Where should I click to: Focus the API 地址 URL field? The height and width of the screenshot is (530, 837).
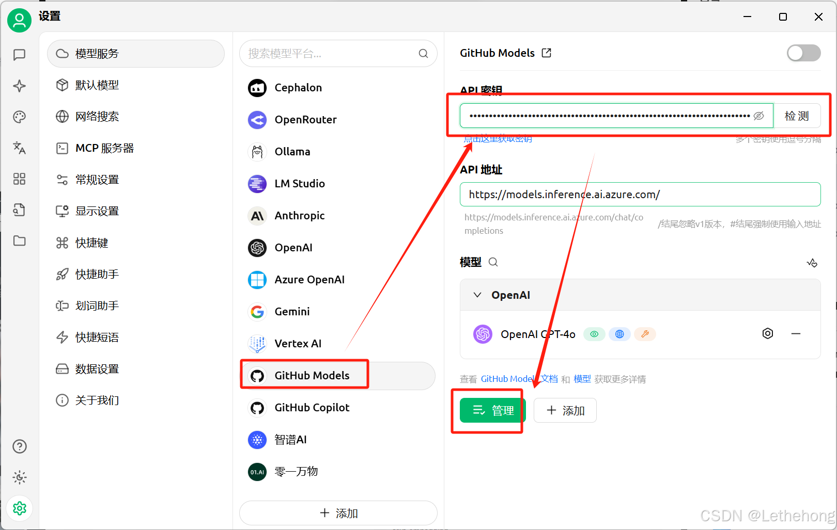(640, 195)
